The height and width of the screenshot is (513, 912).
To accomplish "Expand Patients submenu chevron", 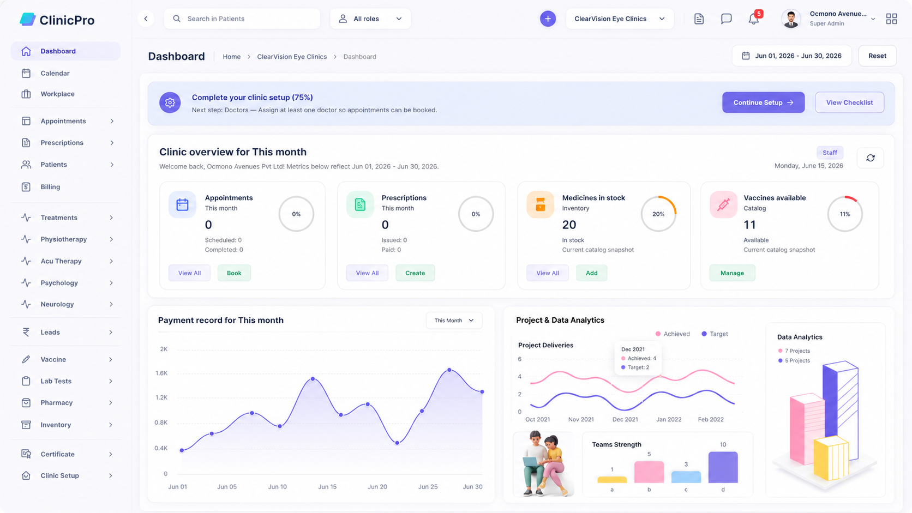I will coord(112,165).
